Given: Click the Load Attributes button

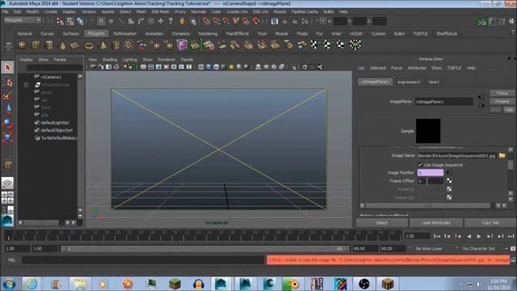Looking at the screenshot, I should [435, 223].
